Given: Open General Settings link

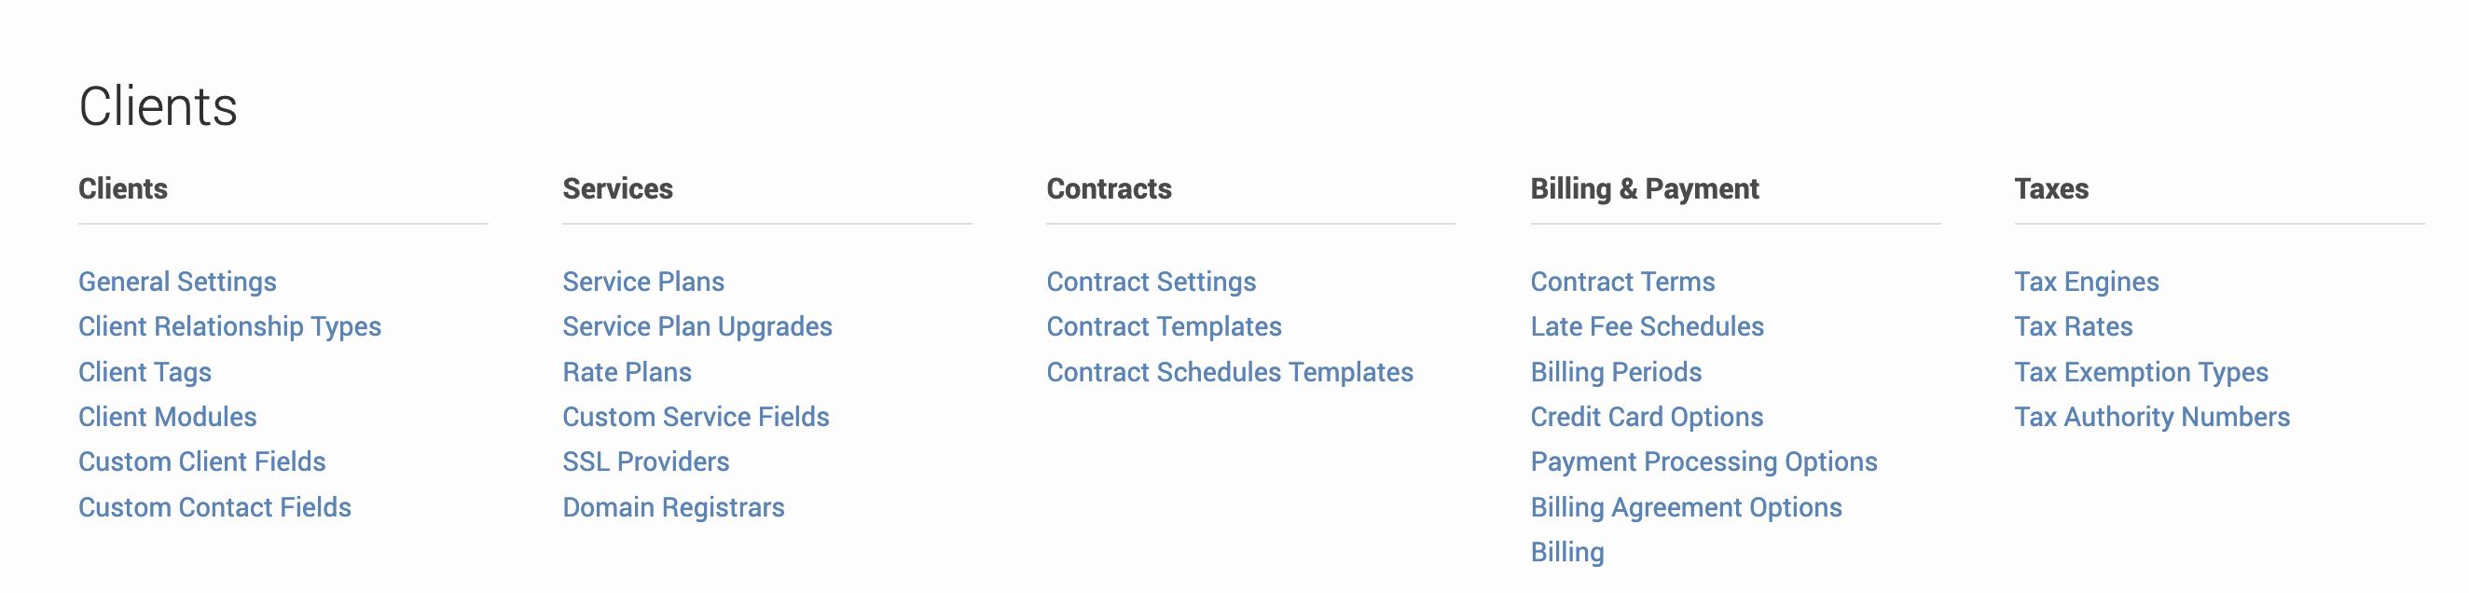Looking at the screenshot, I should click(x=177, y=282).
